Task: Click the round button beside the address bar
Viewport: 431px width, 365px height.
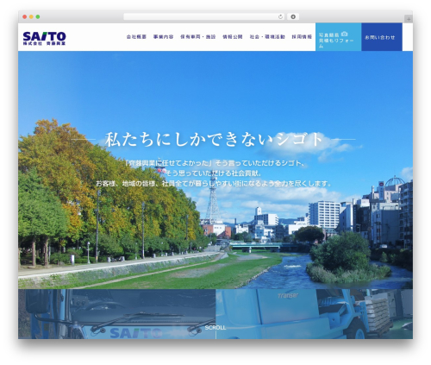Action: click(293, 17)
